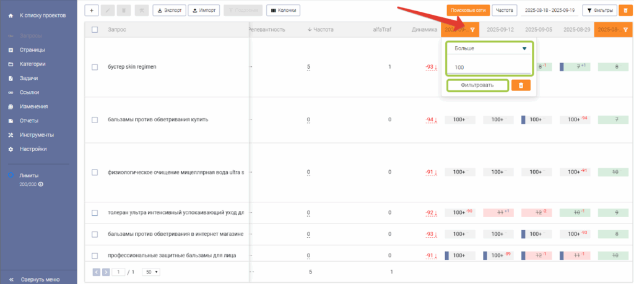Go to next page in pagination
This screenshot has width=634, height=284.
click(x=106, y=272)
